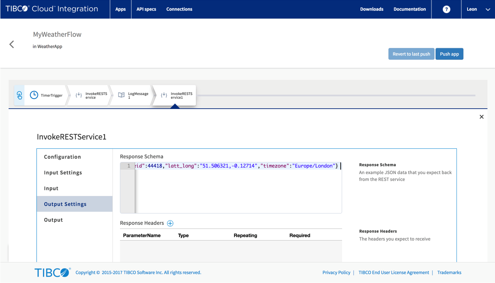Screen dimensions: 495x283
Task: Click the help question mark icon
Action: [446, 10]
